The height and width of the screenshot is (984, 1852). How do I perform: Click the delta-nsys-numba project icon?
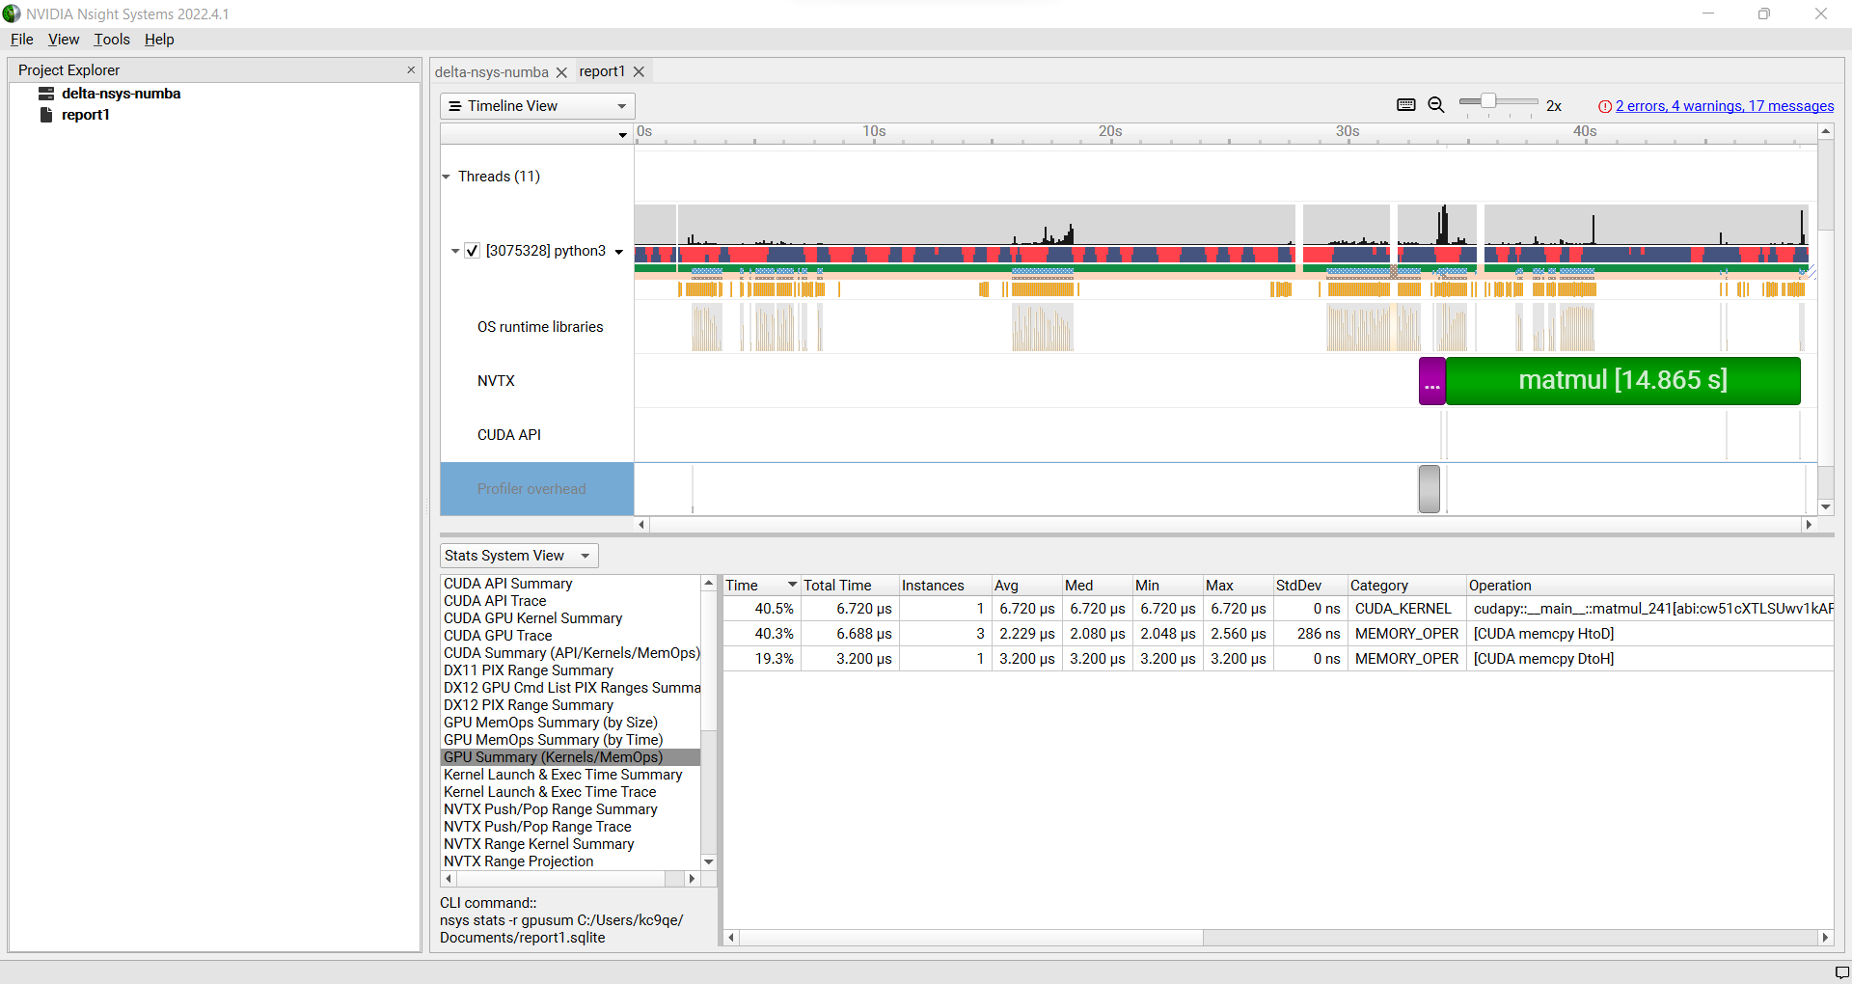pos(45,94)
